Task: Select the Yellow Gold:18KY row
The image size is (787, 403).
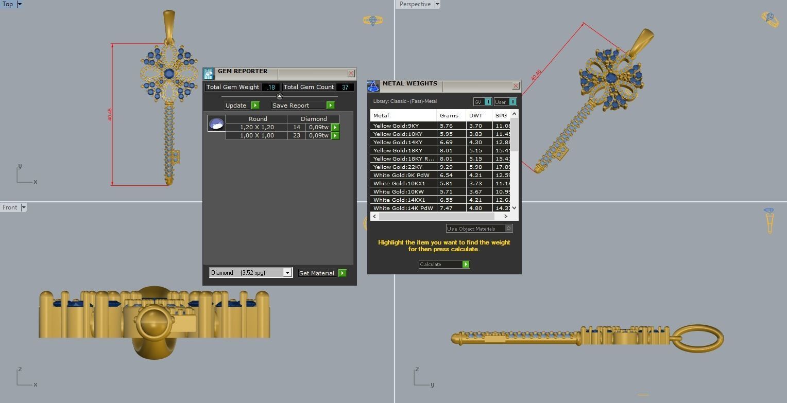Action: tap(440, 150)
